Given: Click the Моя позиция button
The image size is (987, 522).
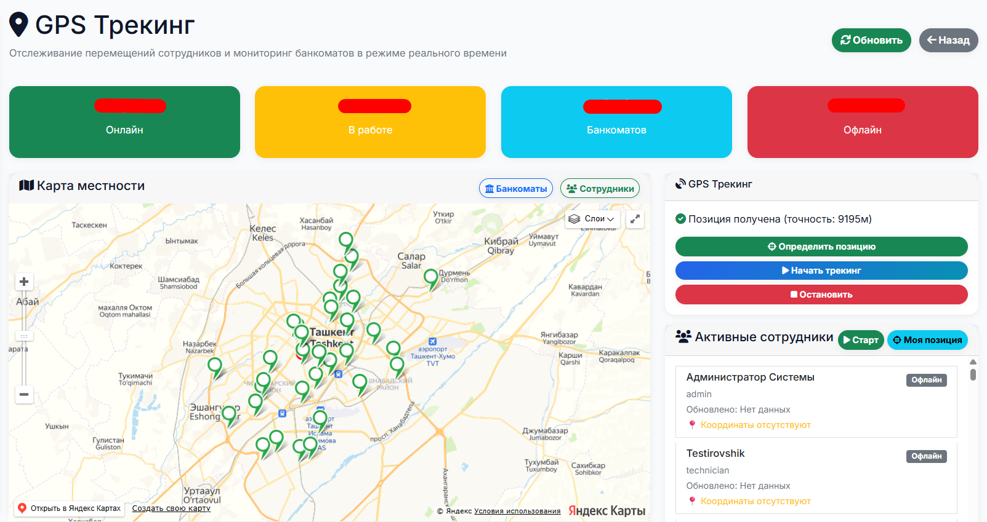Looking at the screenshot, I should click(927, 340).
